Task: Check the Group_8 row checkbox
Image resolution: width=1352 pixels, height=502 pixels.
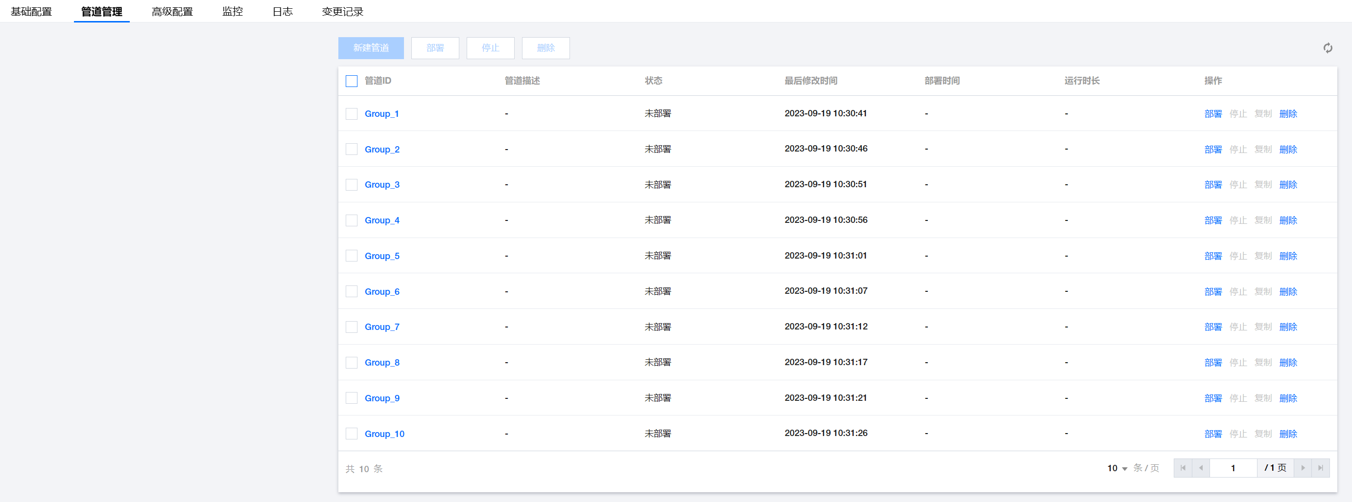Action: pyautogui.click(x=352, y=363)
